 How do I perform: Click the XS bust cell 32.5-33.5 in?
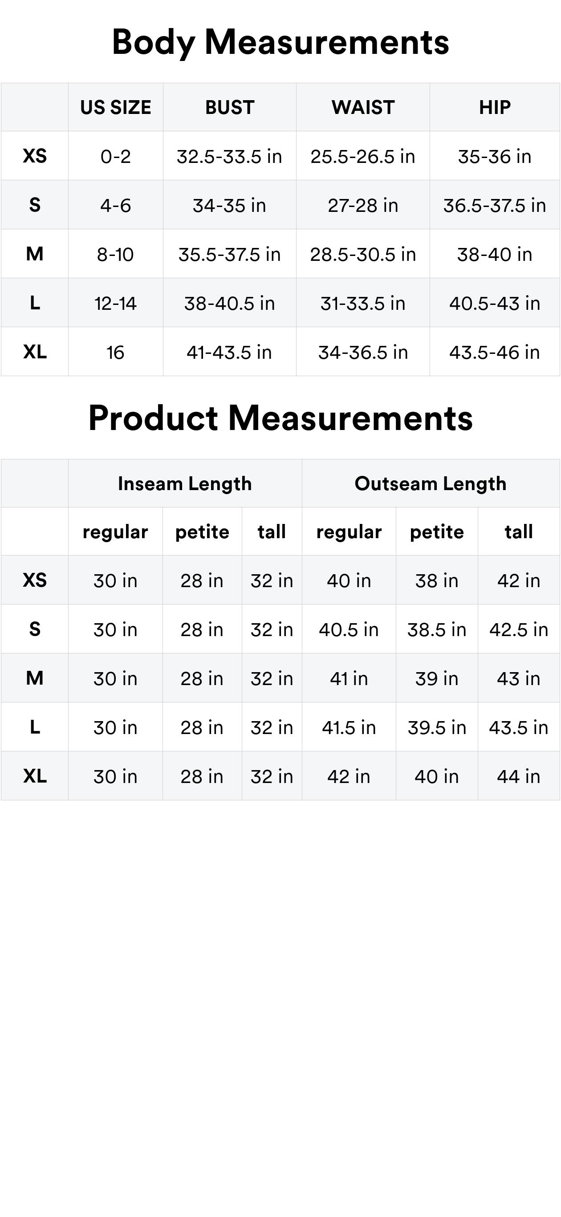230,156
